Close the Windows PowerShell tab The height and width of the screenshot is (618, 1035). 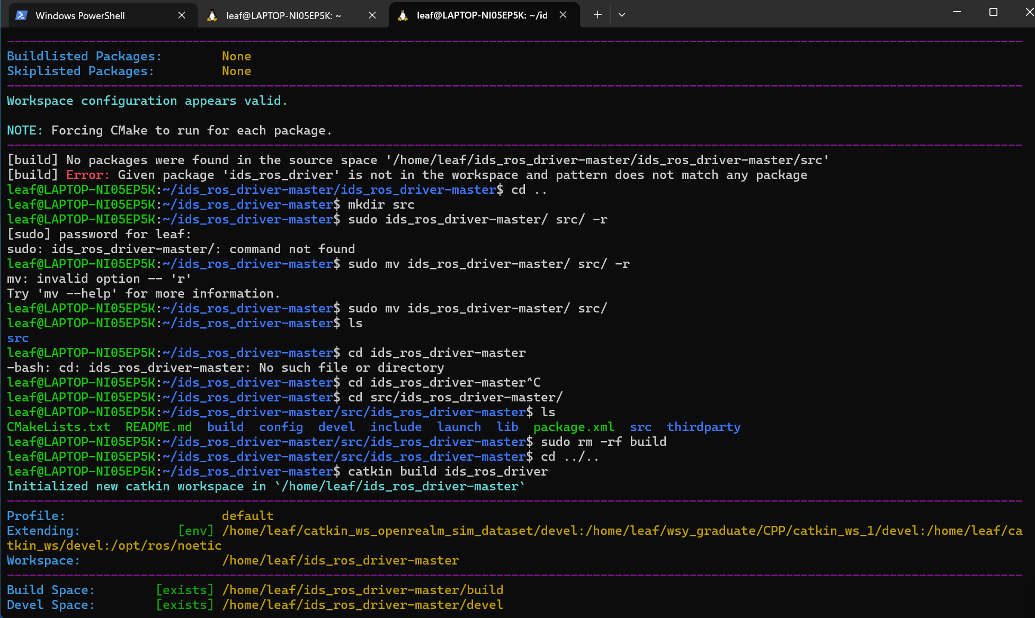(x=182, y=15)
